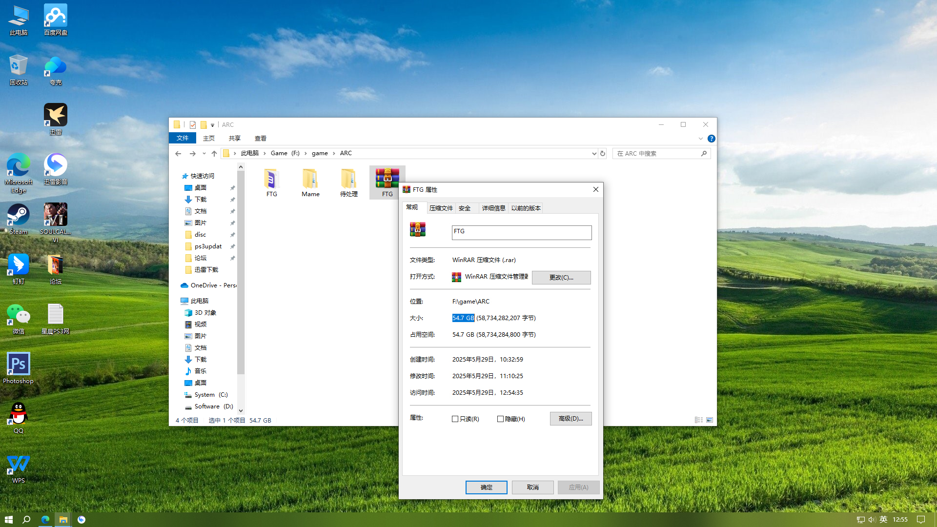Select the 微信 desktop icon
This screenshot has width=937, height=527.
[x=18, y=319]
